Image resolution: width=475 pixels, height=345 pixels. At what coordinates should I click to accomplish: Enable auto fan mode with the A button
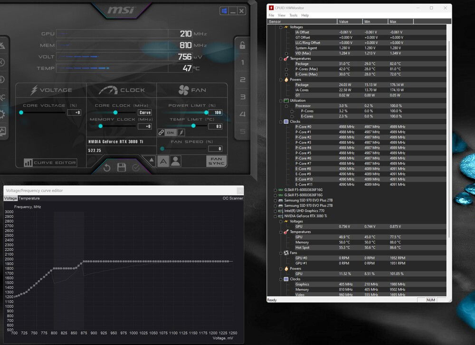[163, 161]
